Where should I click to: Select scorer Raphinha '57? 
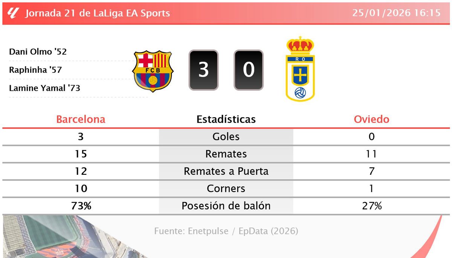click(x=35, y=70)
